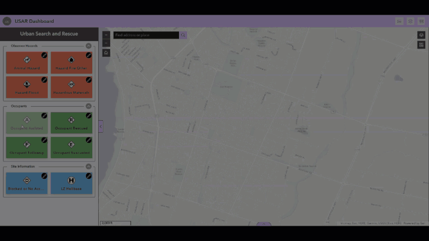Select the Occupant Rescued tile

point(72,123)
